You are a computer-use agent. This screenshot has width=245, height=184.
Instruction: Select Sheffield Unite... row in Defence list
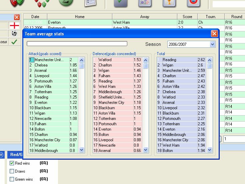[x=117, y=97]
